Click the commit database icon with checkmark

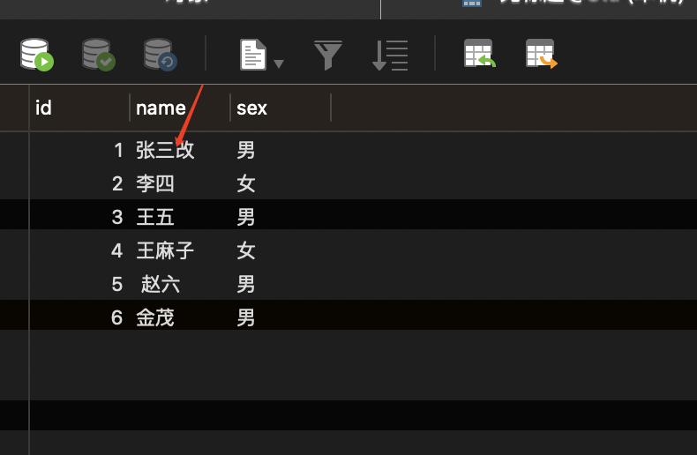click(x=98, y=54)
